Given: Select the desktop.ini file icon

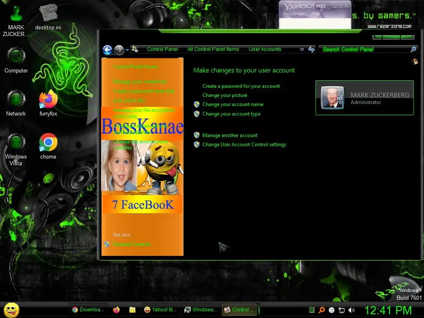Looking at the screenshot, I should click(x=48, y=17).
